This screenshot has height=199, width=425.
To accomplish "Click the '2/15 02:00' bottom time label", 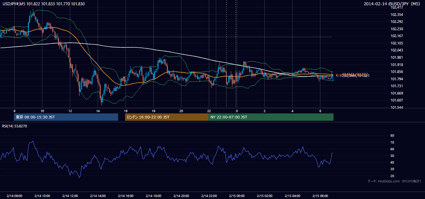I will point(264,196).
